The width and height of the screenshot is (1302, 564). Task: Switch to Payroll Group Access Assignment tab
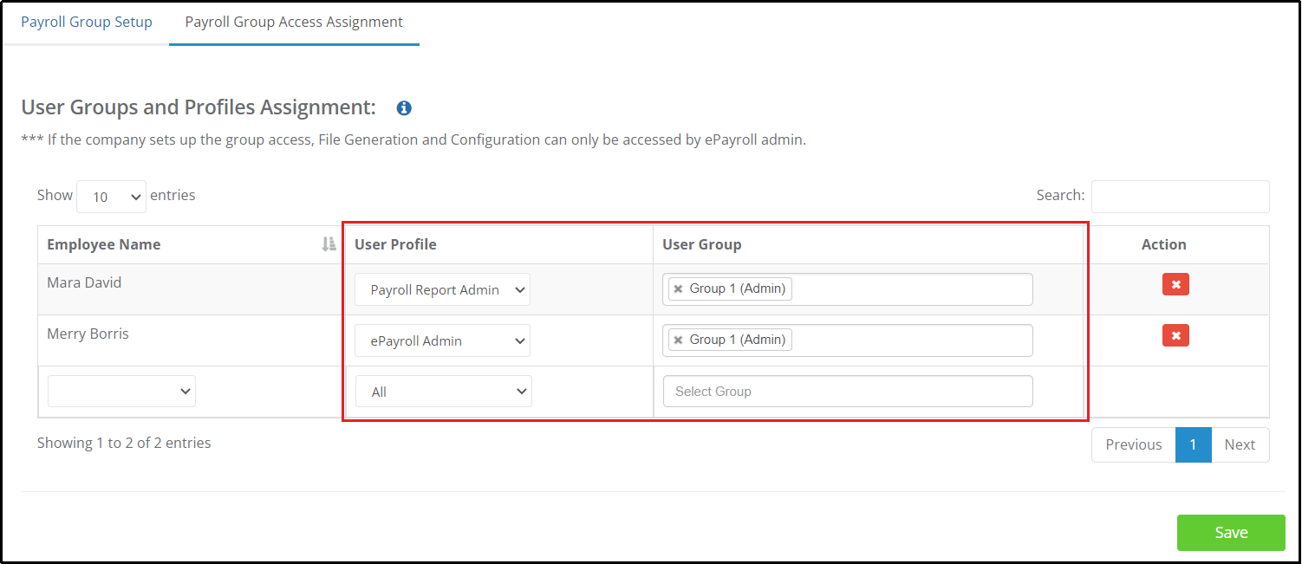click(x=294, y=22)
